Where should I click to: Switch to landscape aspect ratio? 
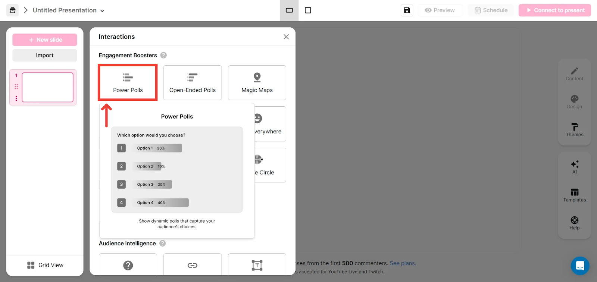click(x=289, y=10)
